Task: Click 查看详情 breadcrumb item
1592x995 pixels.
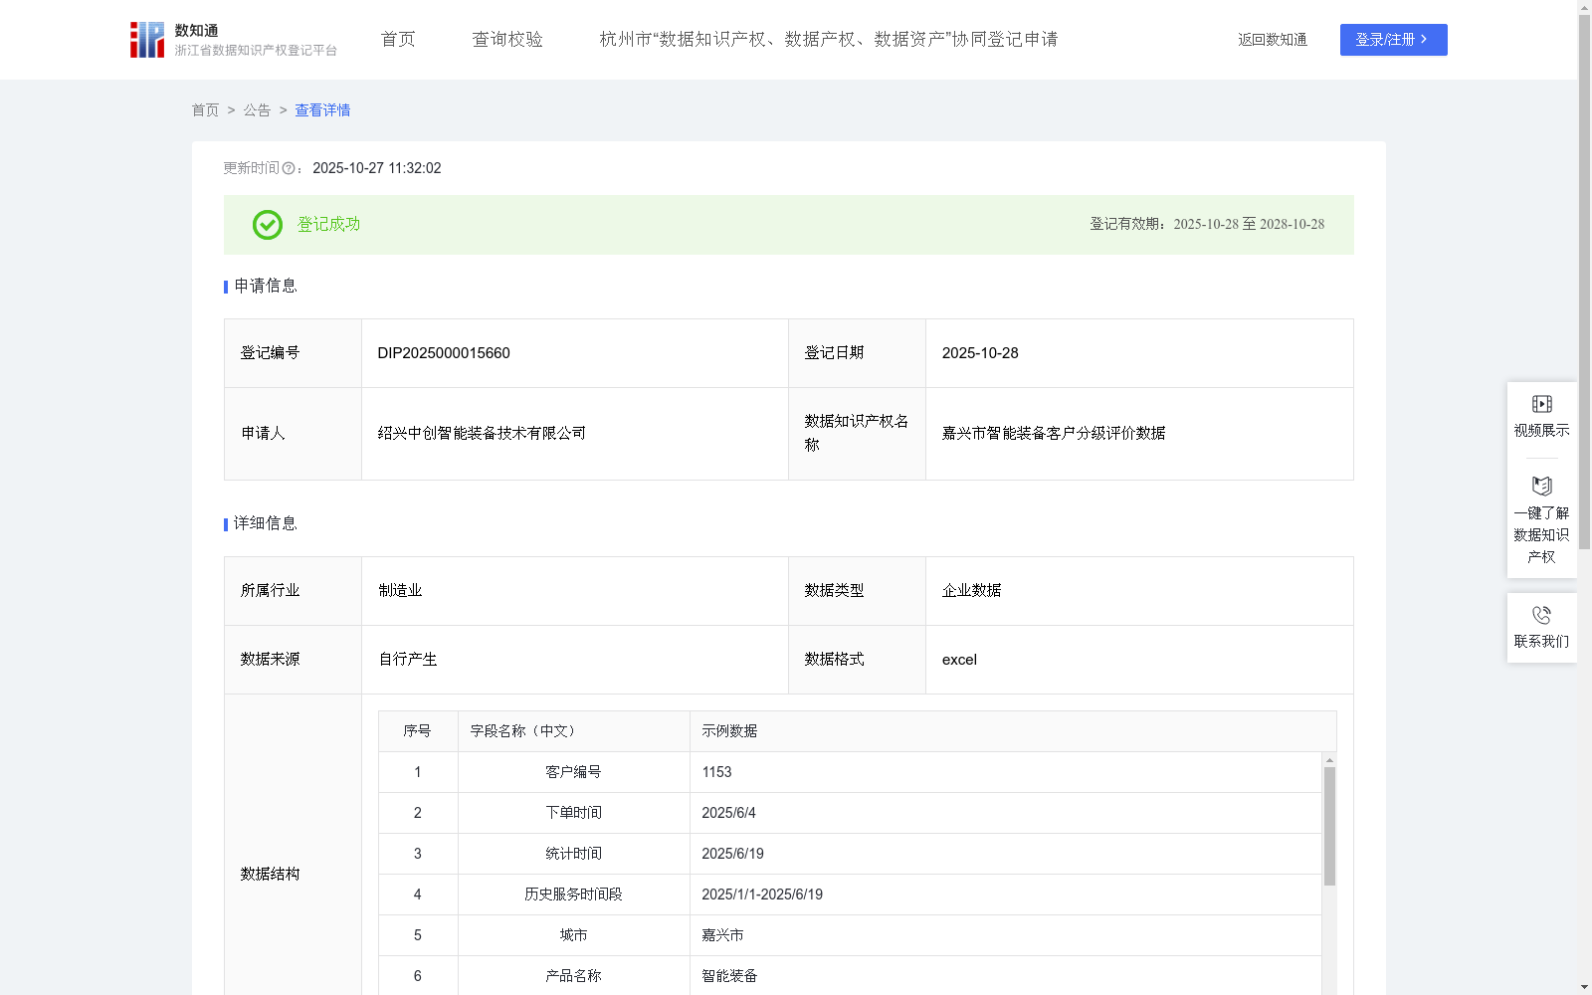Action: point(322,110)
